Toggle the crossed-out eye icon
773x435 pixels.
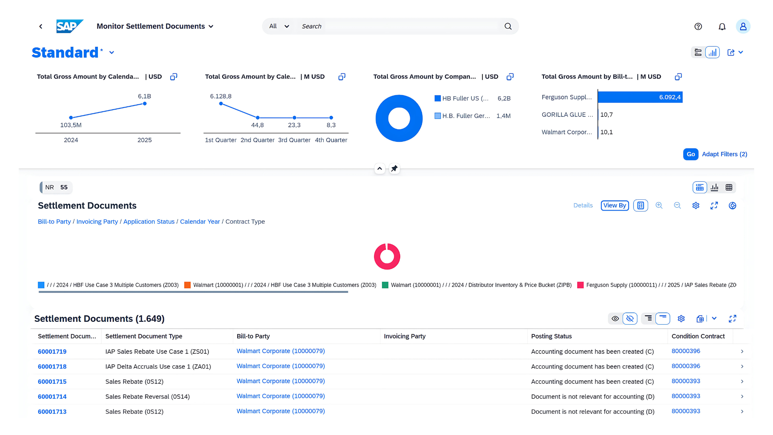tap(630, 319)
